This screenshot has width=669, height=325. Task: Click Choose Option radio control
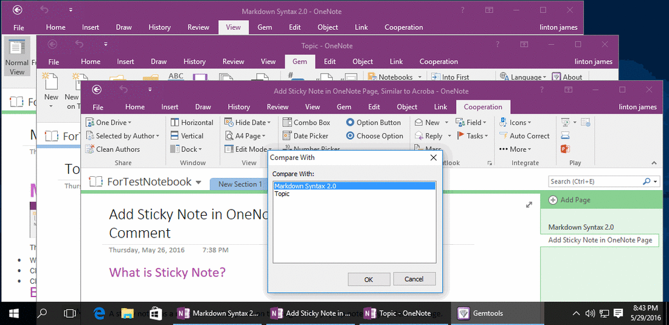(375, 136)
